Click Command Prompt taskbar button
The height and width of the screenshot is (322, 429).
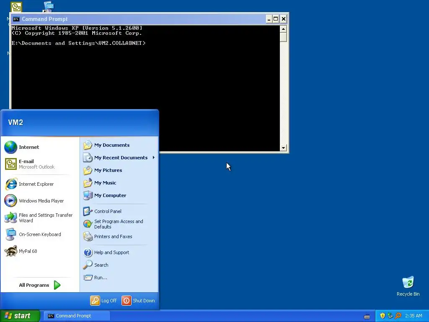[77, 316]
